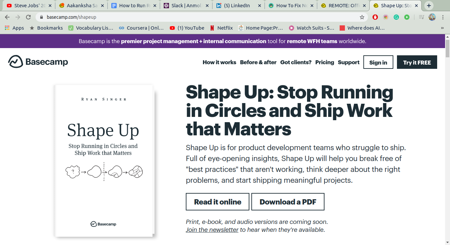Open the Vocabulary List bookmark
This screenshot has width=450, height=245.
click(x=91, y=28)
